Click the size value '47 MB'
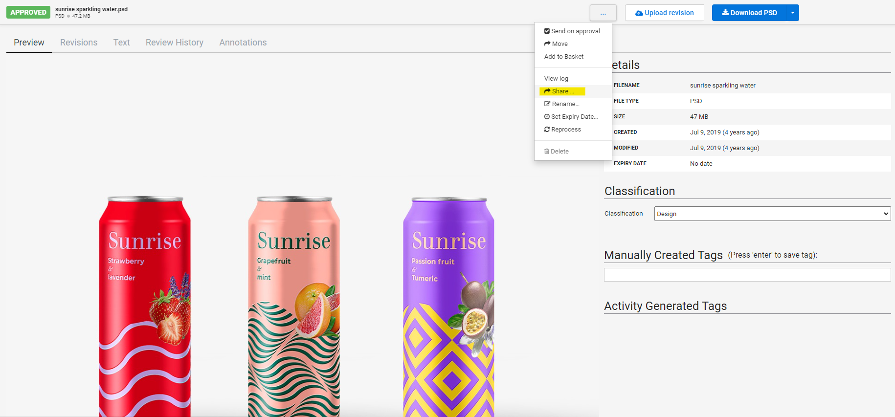 [699, 116]
